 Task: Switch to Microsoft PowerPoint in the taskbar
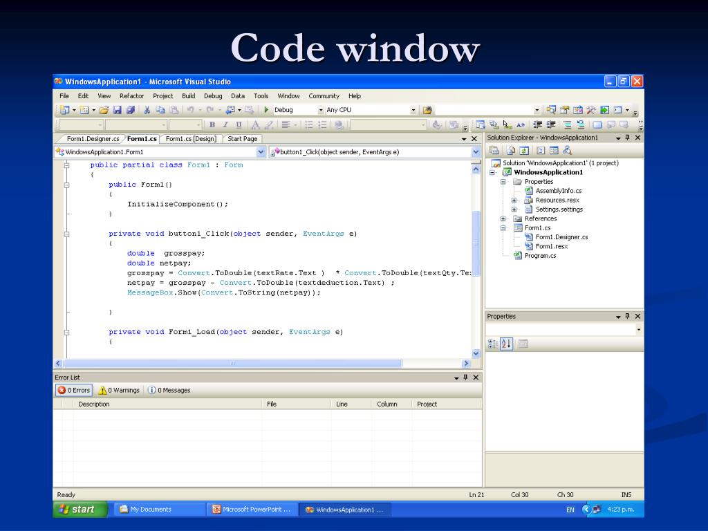[252, 510]
